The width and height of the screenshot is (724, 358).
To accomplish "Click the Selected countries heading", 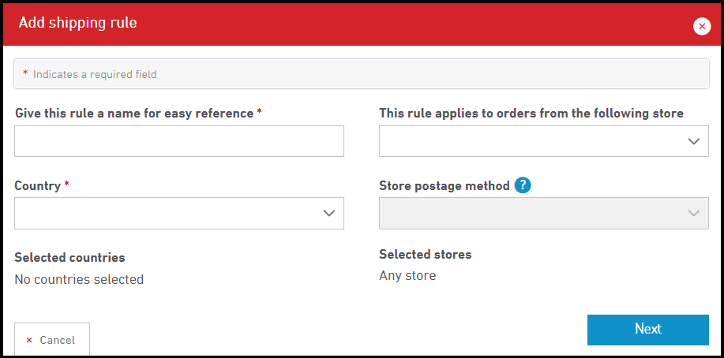I will [x=69, y=257].
